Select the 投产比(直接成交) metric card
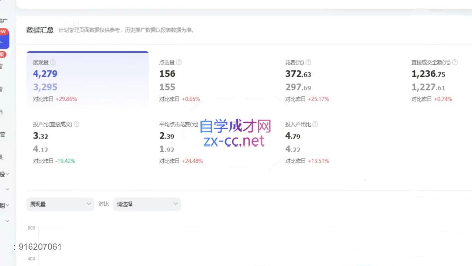 88,142
